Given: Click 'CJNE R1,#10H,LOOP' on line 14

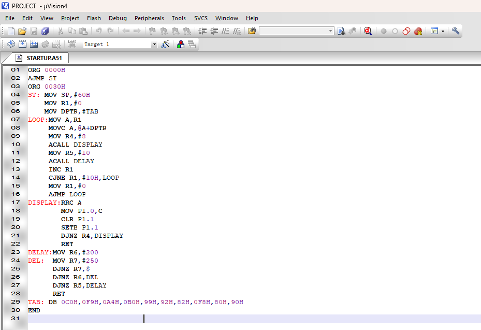Looking at the screenshot, I should (x=84, y=178).
